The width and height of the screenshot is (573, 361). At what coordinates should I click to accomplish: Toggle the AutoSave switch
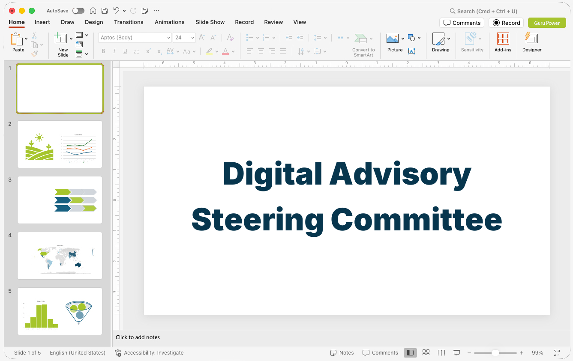pos(78,11)
